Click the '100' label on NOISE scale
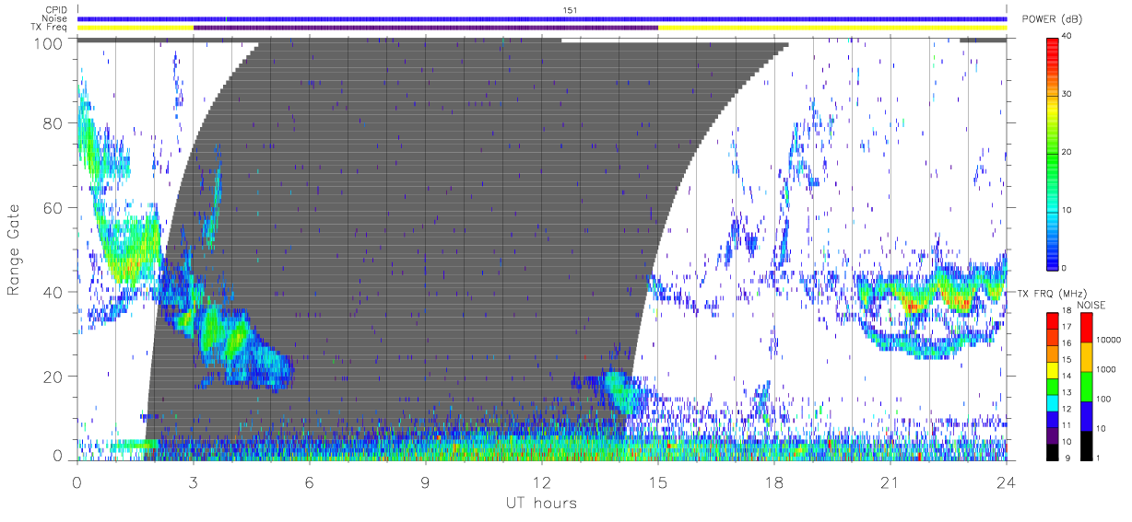 [1104, 399]
